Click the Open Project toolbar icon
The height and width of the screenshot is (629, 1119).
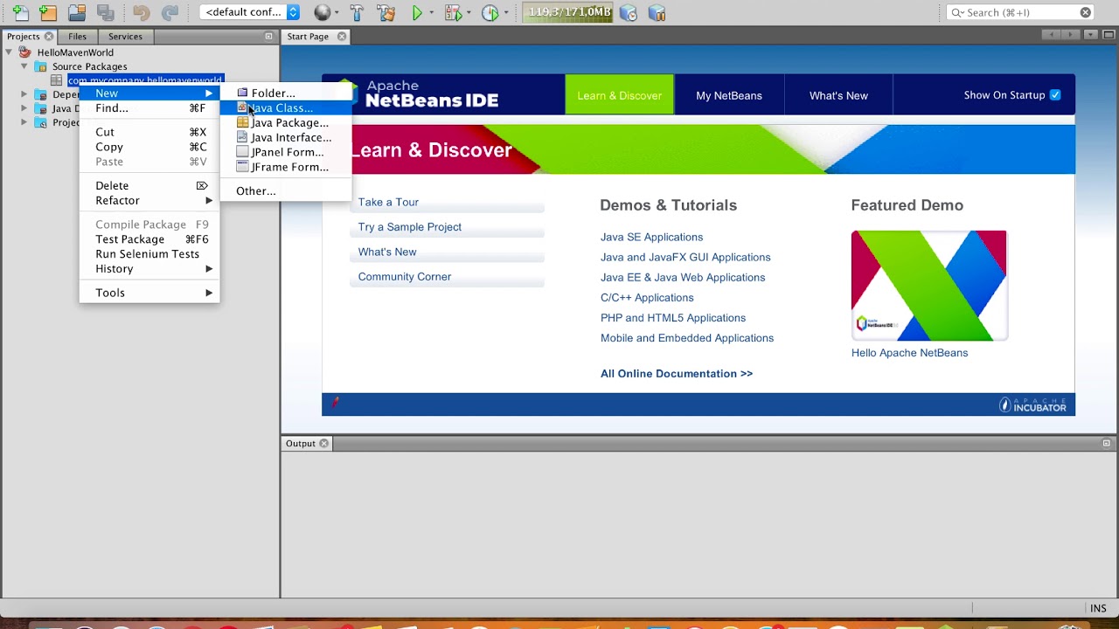(77, 12)
